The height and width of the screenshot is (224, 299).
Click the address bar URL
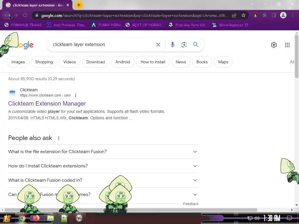pos(134,15)
